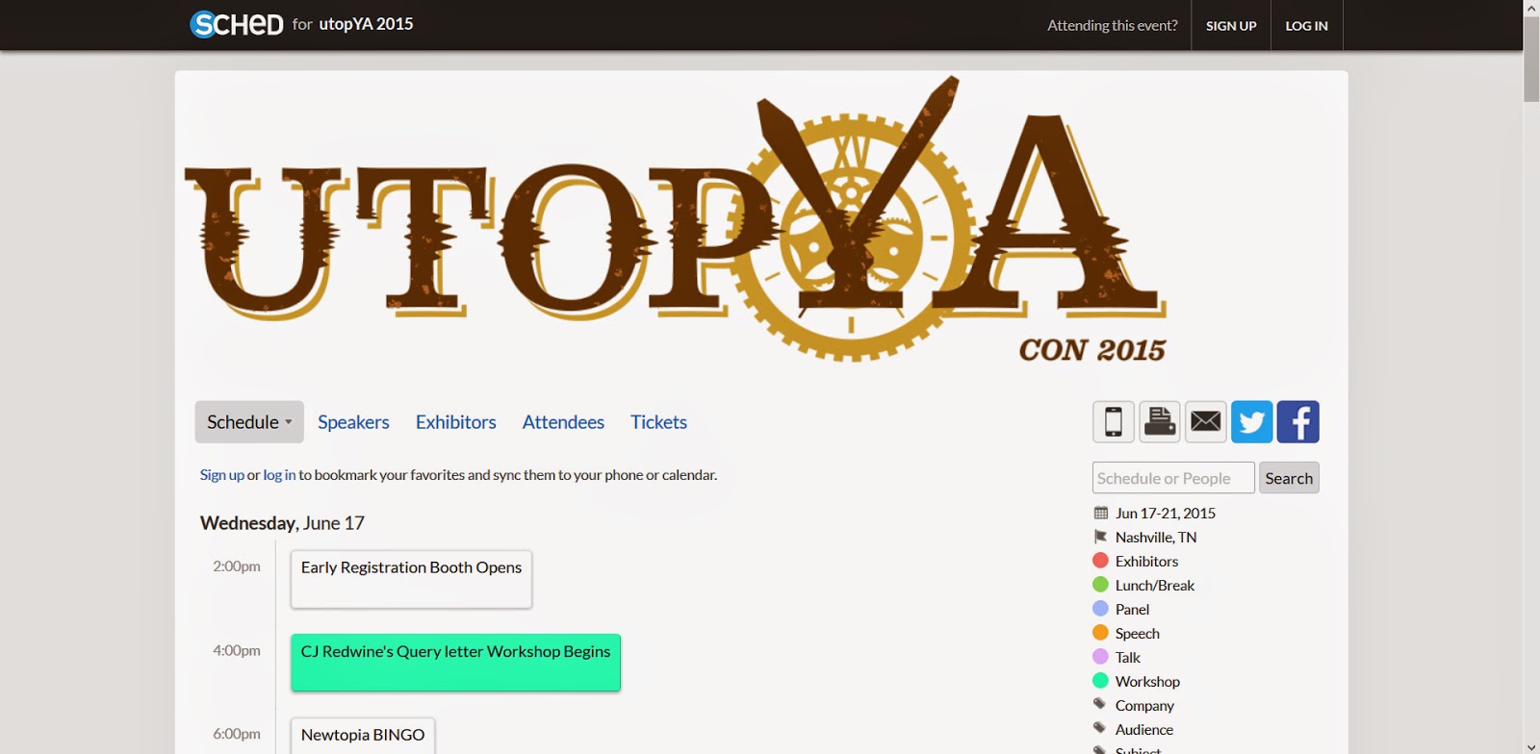
Task: Click the red Exhibitors color dot
Action: (x=1101, y=560)
